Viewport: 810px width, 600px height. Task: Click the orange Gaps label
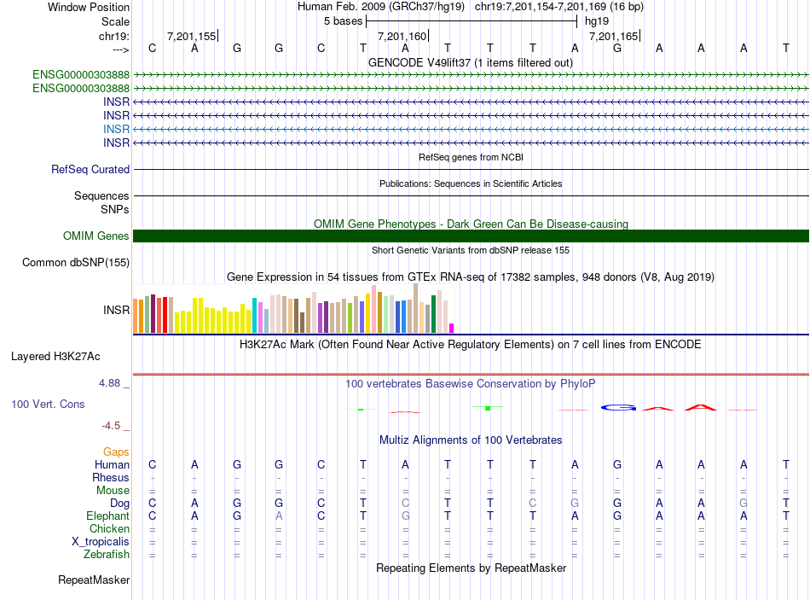pyautogui.click(x=116, y=451)
